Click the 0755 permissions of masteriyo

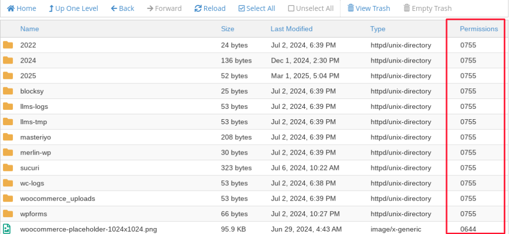pyautogui.click(x=468, y=137)
